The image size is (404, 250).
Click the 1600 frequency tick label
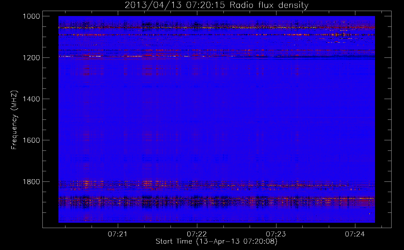(x=31, y=140)
